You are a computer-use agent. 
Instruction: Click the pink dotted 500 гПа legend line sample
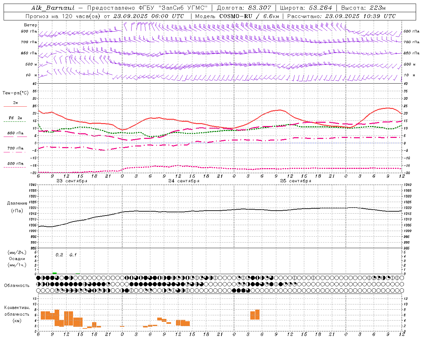[x=14, y=167]
